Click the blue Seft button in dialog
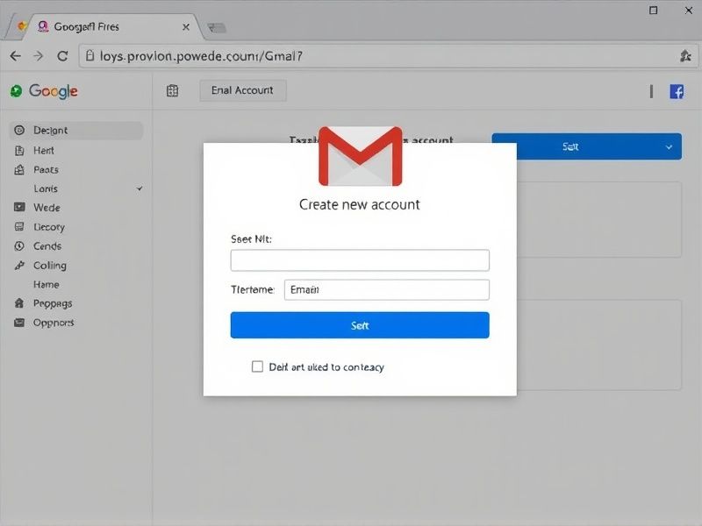This screenshot has width=702, height=526. [360, 325]
